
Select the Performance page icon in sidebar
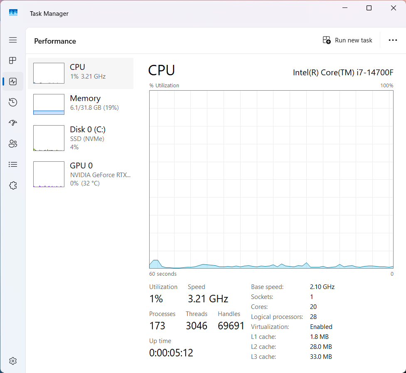[13, 82]
